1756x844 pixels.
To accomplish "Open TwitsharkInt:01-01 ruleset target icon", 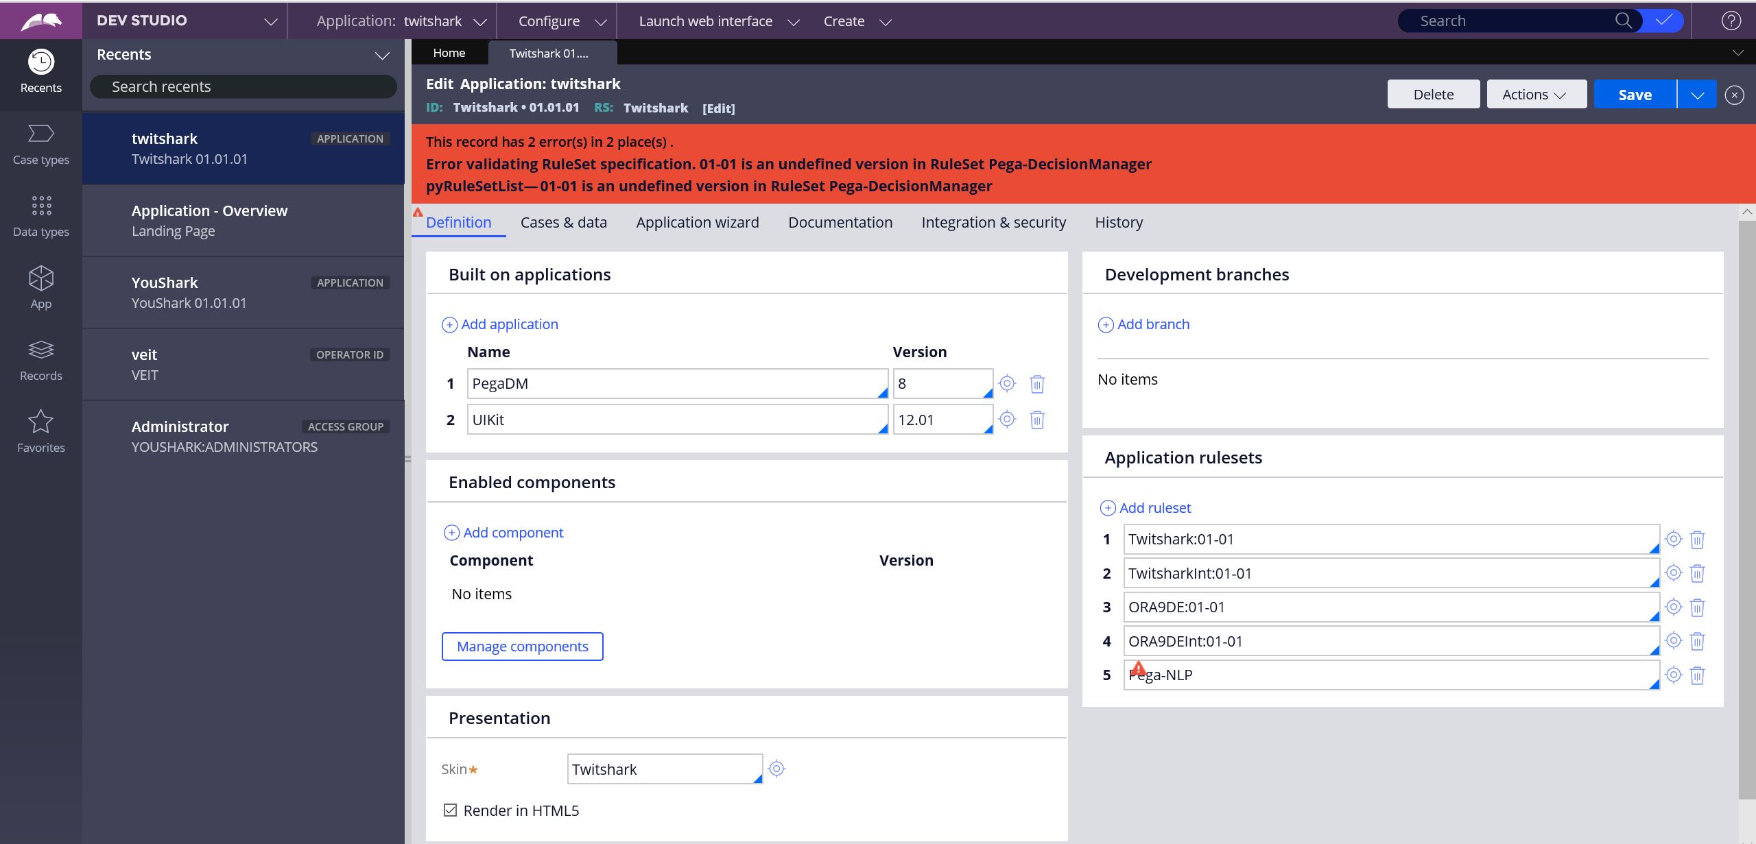I will [1673, 572].
